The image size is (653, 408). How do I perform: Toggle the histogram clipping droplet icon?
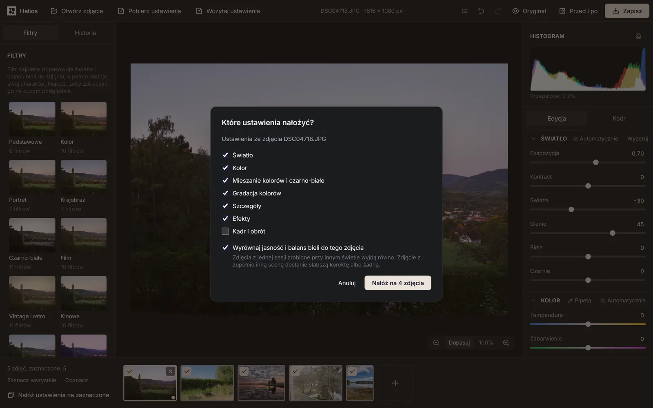[x=638, y=36]
